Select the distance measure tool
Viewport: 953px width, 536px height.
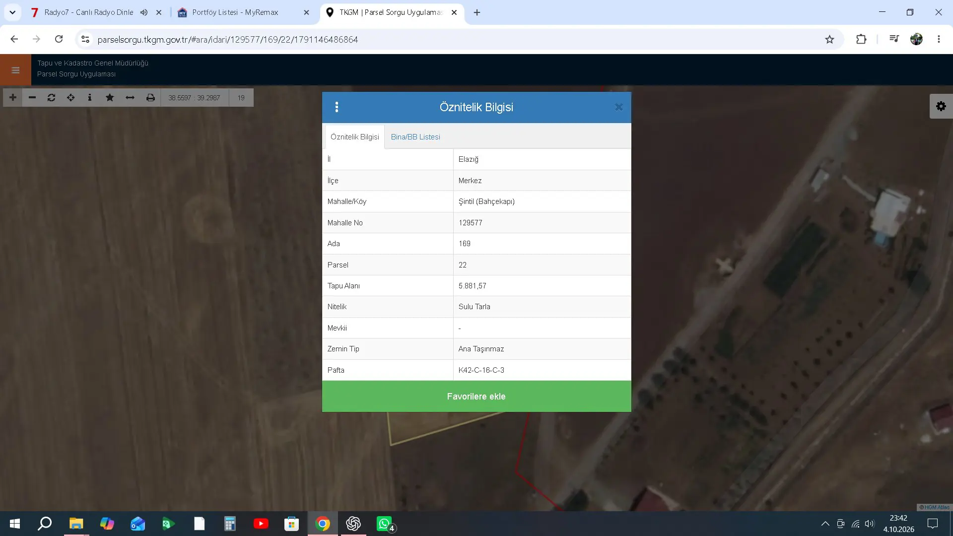(x=130, y=97)
